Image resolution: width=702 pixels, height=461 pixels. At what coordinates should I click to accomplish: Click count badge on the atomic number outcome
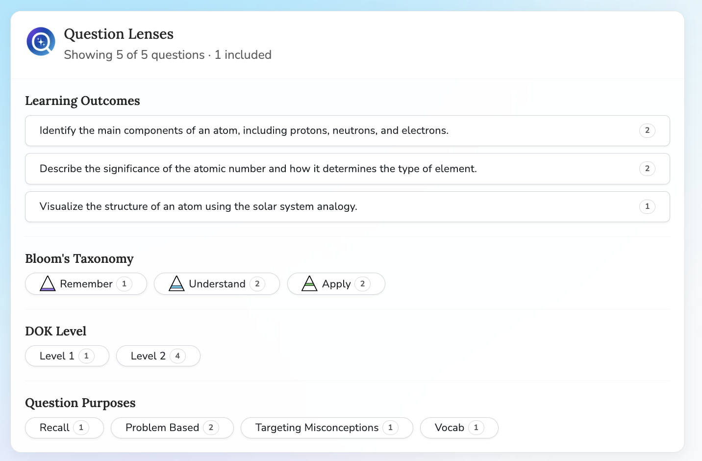coord(647,169)
